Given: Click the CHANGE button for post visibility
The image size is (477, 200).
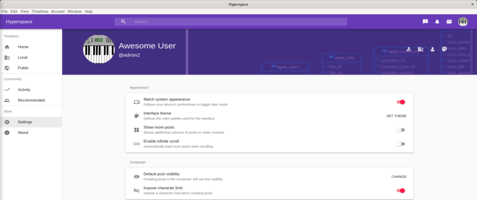Looking at the screenshot, I should click(399, 177).
